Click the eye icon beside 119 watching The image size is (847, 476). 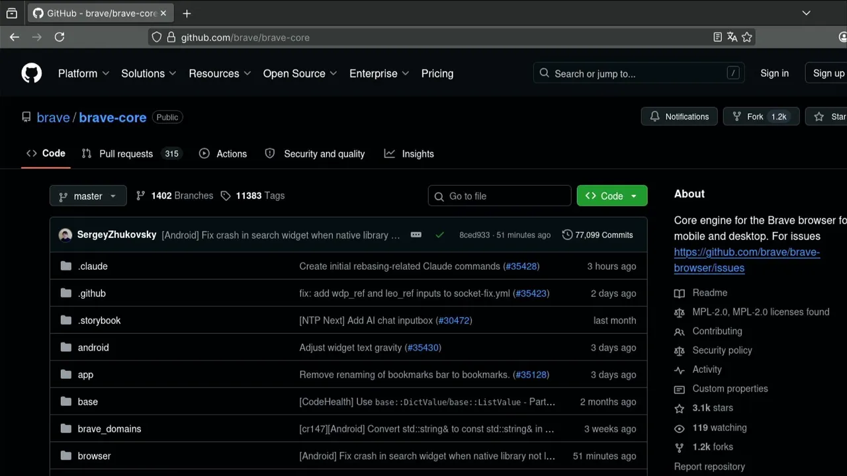[680, 428]
